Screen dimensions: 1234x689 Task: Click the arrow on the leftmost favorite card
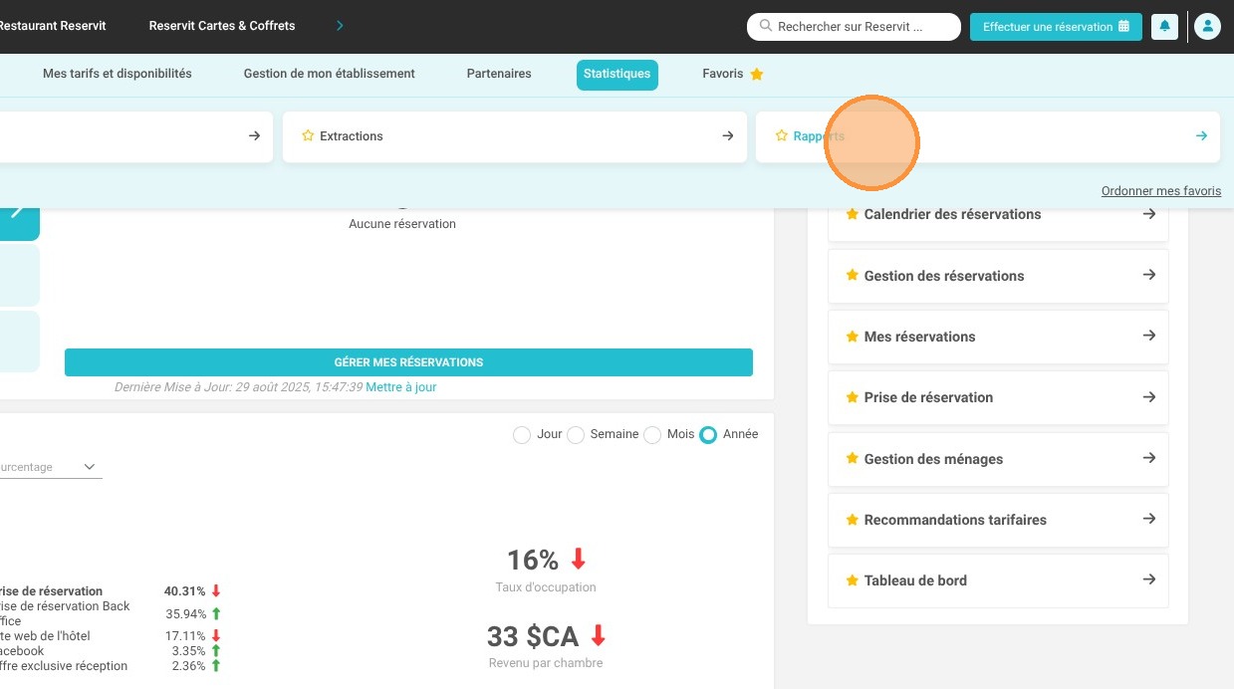[x=254, y=135]
